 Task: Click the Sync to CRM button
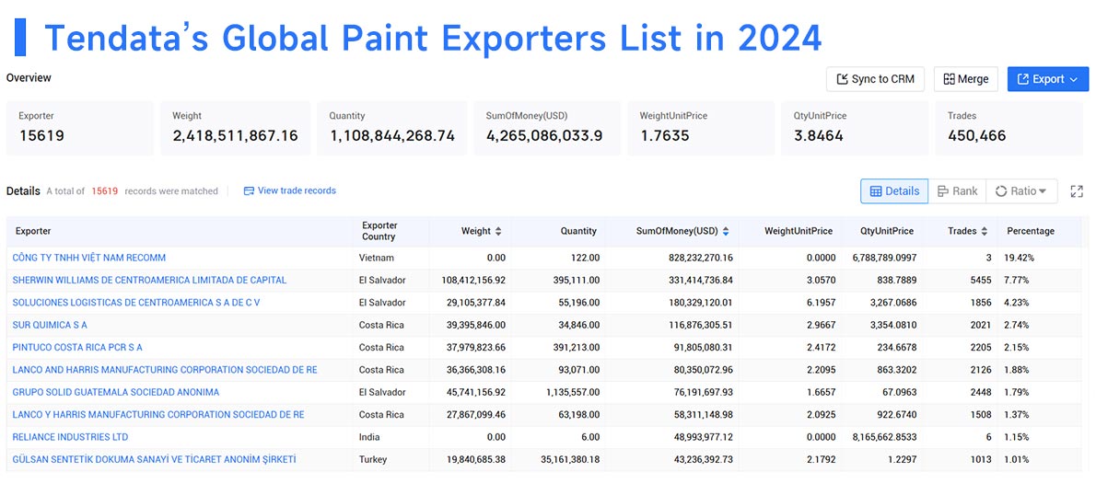(875, 79)
